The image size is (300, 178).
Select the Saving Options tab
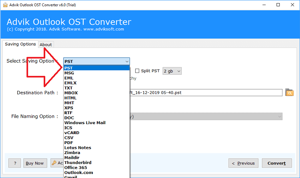click(20, 44)
